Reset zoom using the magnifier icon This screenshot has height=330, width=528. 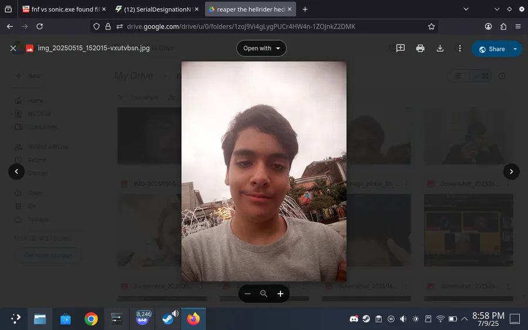click(x=263, y=294)
